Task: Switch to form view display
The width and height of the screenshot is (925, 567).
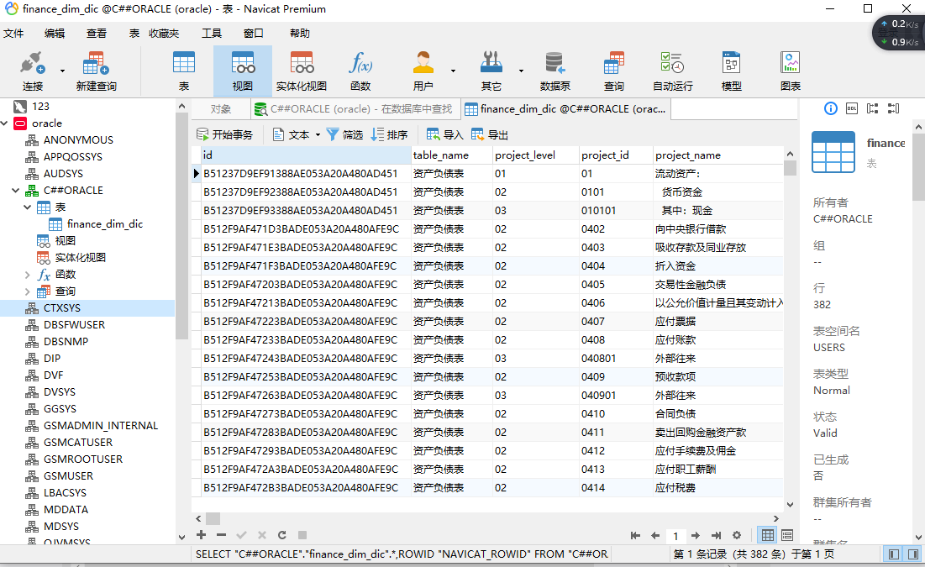Action: (787, 535)
